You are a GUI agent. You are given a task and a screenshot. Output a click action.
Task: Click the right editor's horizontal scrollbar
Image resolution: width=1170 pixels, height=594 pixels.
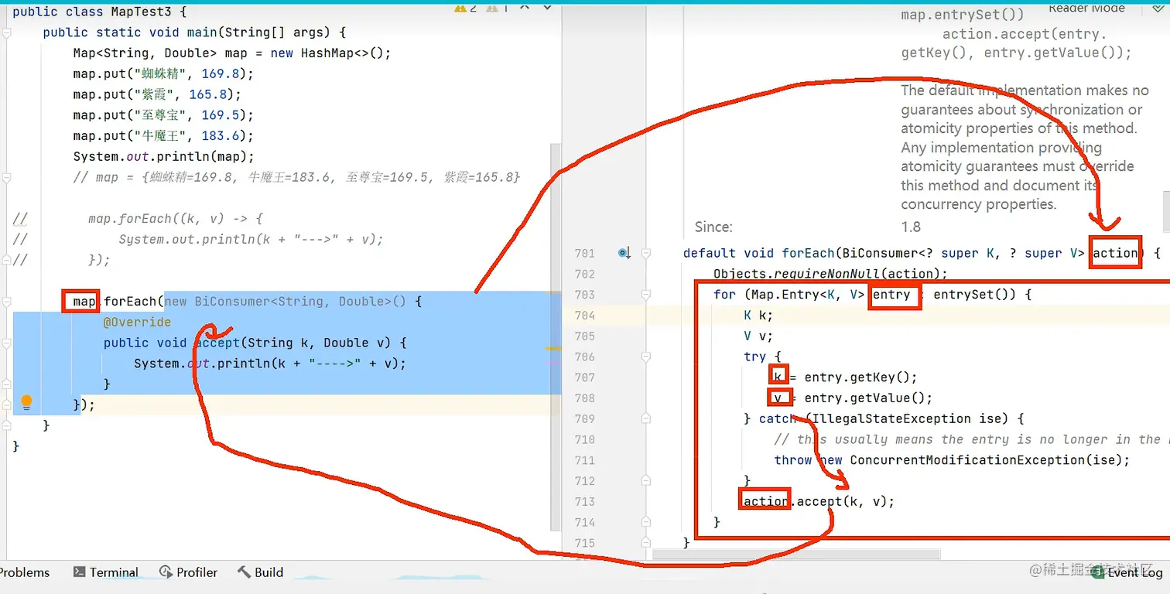click(x=796, y=554)
